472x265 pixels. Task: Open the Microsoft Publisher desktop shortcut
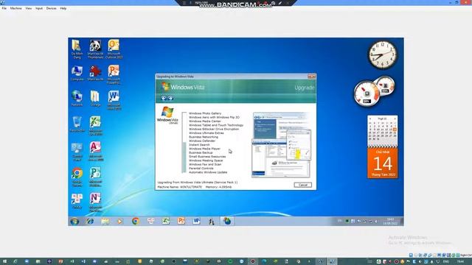(x=95, y=177)
